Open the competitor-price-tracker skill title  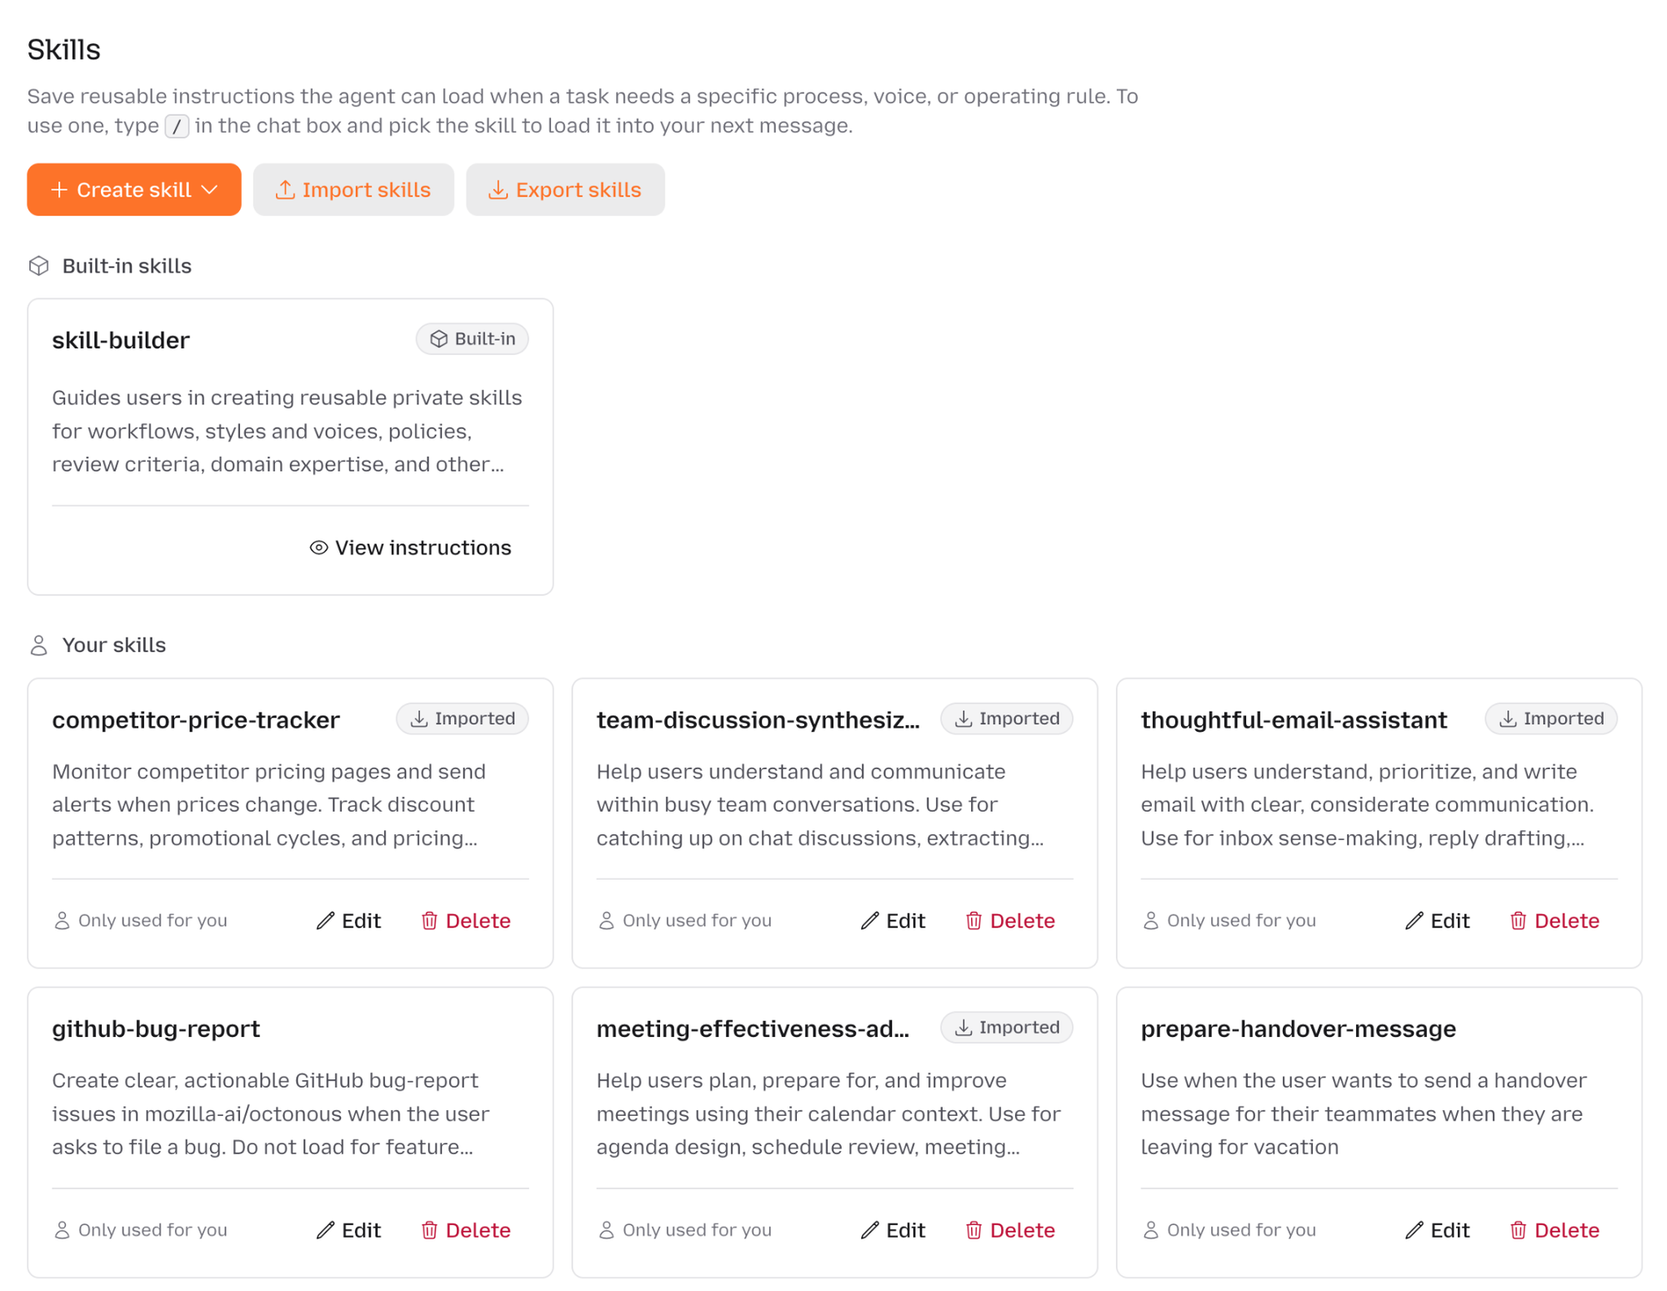click(196, 720)
